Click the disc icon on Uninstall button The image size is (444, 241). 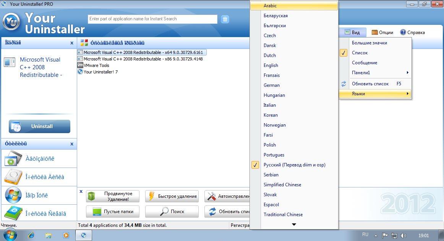16,127
